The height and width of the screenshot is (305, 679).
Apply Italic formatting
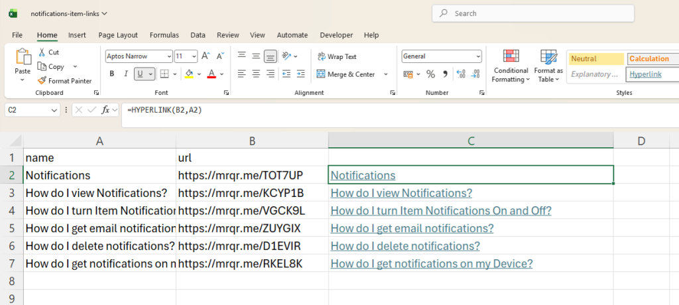pos(126,74)
